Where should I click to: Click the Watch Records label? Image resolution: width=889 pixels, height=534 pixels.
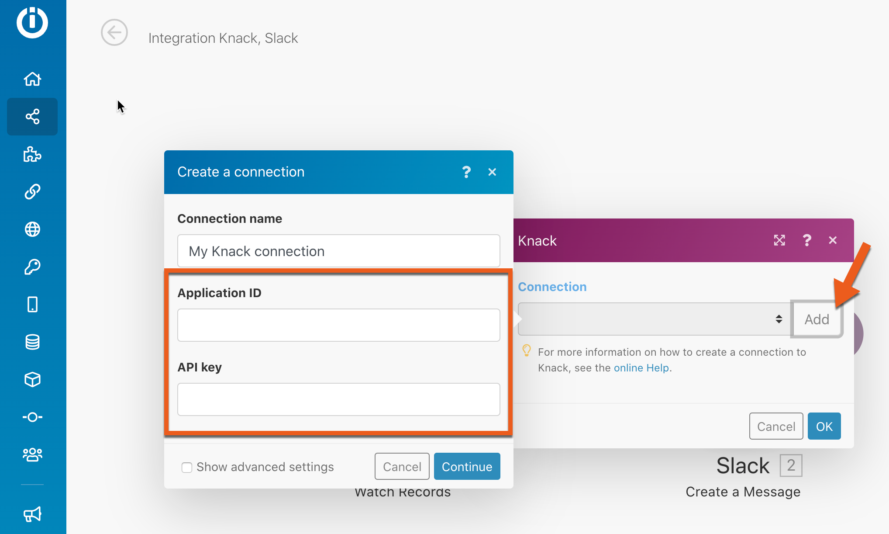403,493
